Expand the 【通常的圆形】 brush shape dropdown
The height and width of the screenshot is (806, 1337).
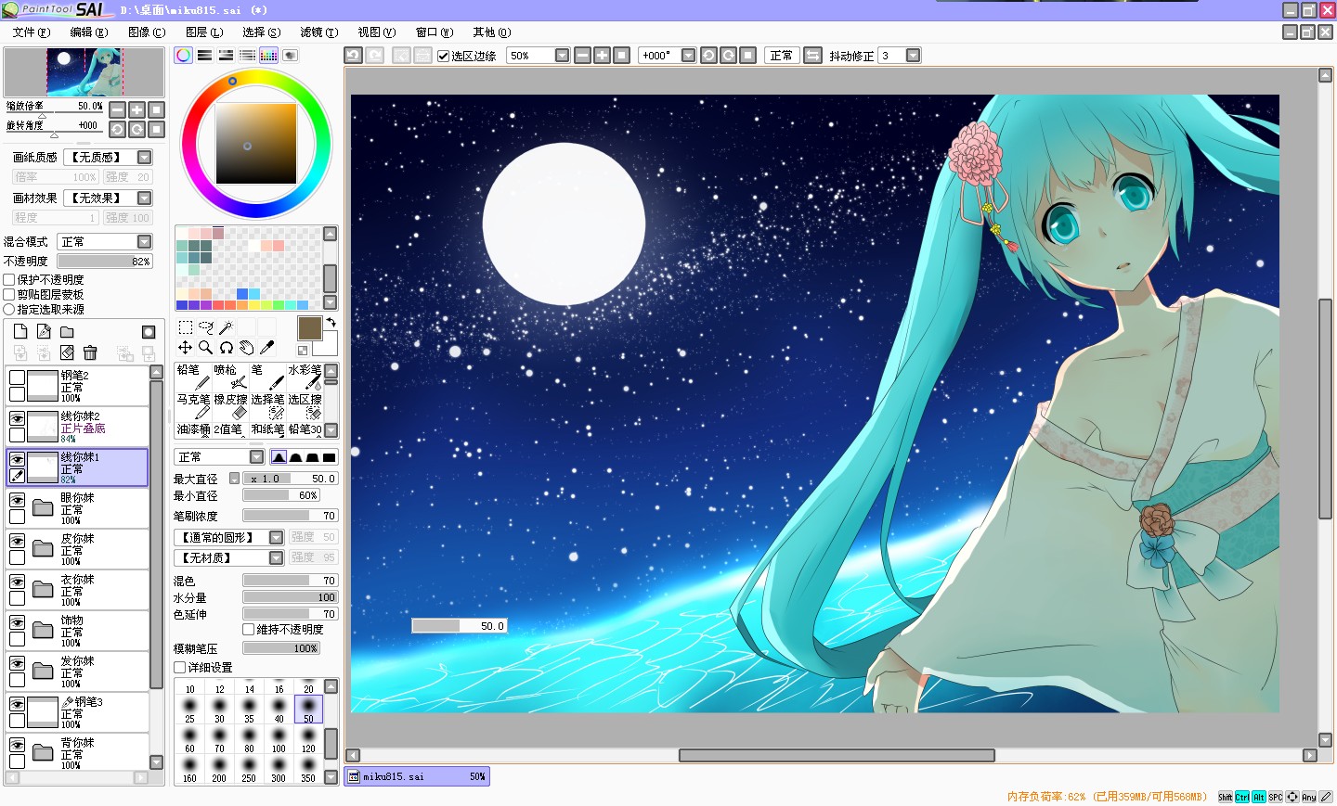(x=228, y=537)
